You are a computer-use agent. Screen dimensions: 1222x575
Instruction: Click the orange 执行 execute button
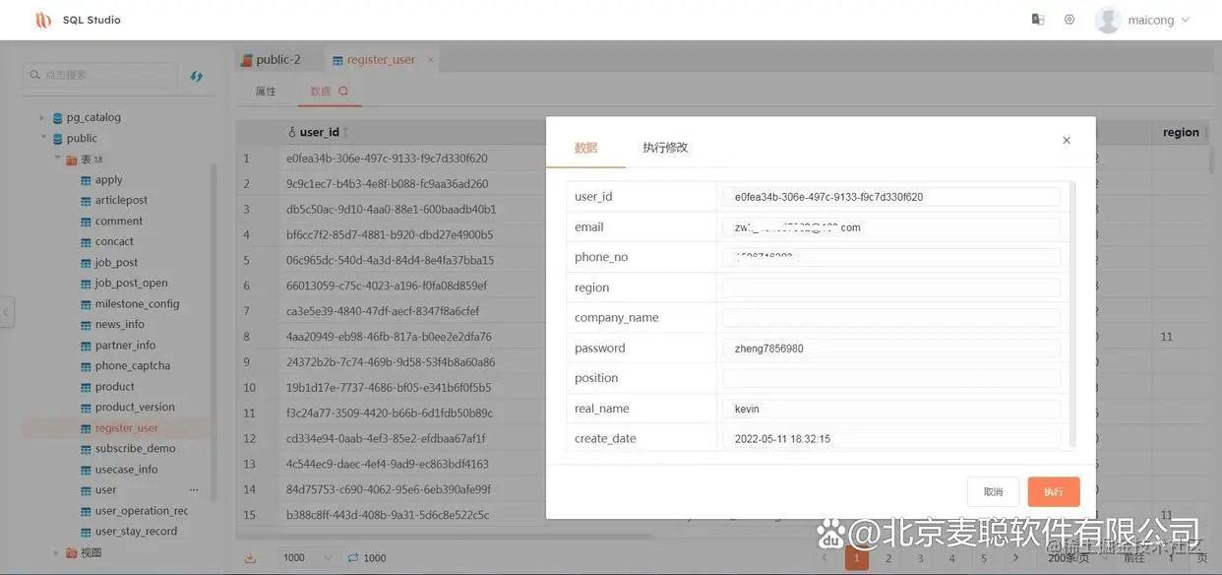tap(1054, 491)
